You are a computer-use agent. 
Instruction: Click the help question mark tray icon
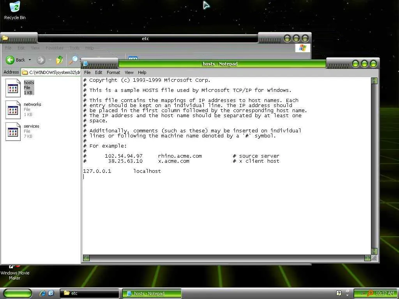[x=339, y=293]
